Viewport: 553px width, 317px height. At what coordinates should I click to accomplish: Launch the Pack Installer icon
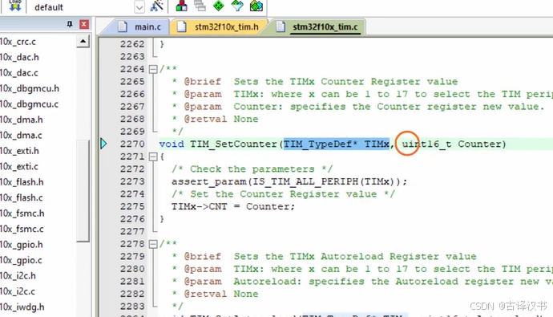coord(256,6)
